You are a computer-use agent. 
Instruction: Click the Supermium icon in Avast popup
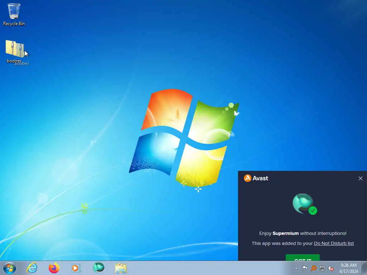(x=304, y=204)
